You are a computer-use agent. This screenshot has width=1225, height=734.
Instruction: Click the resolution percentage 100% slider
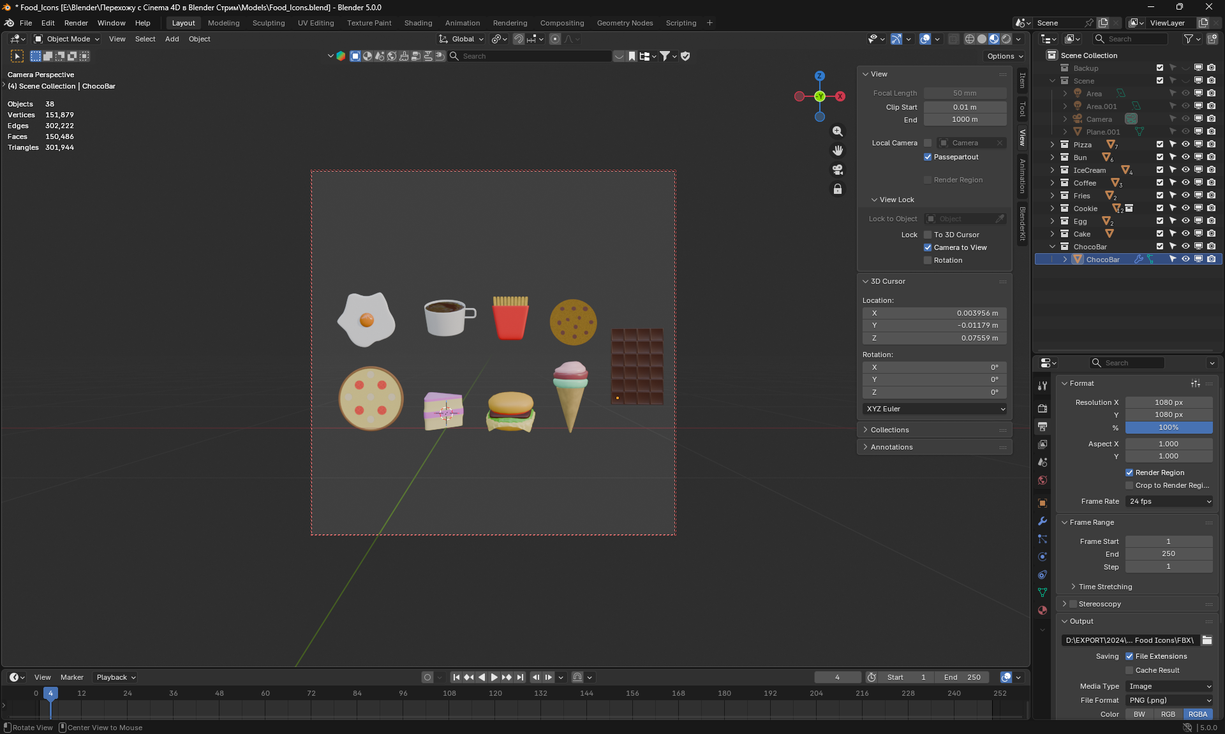(1168, 427)
